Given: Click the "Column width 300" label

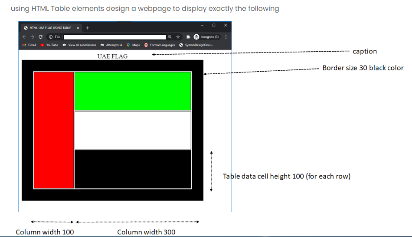Looking at the screenshot, I should pyautogui.click(x=146, y=232).
